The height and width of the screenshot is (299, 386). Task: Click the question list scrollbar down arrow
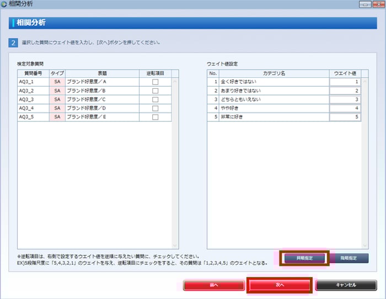click(x=175, y=245)
